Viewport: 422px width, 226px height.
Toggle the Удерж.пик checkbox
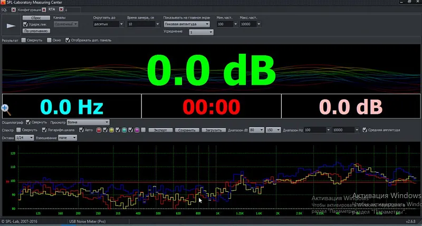point(26,24)
